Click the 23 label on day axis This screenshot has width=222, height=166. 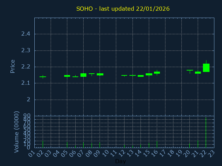tap(212, 153)
